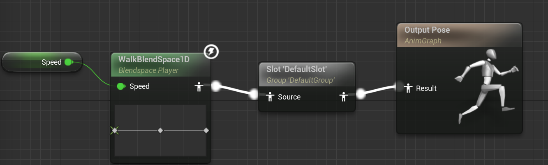Click the Speed input pin on WalkBlendSpace1D
This screenshot has width=548, height=165.
(x=121, y=86)
